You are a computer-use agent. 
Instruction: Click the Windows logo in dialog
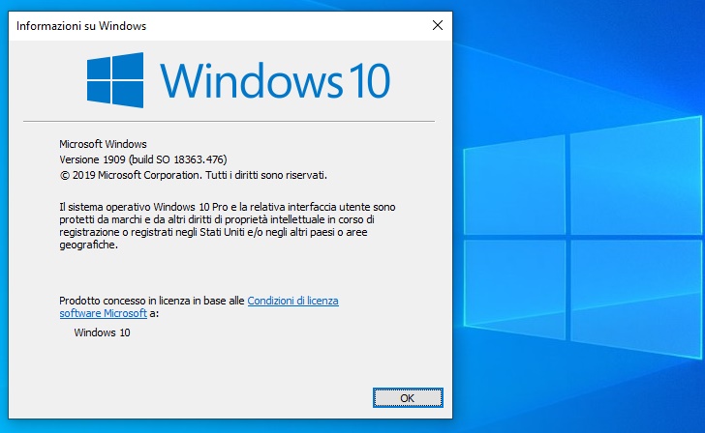tap(115, 80)
